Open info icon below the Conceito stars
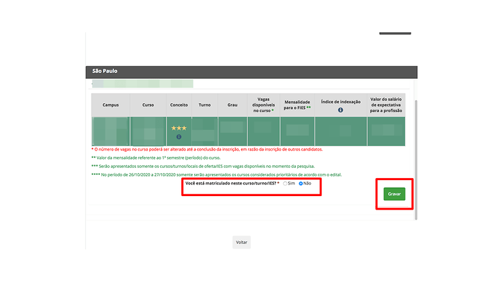This screenshot has height=282, width=501. point(179,137)
